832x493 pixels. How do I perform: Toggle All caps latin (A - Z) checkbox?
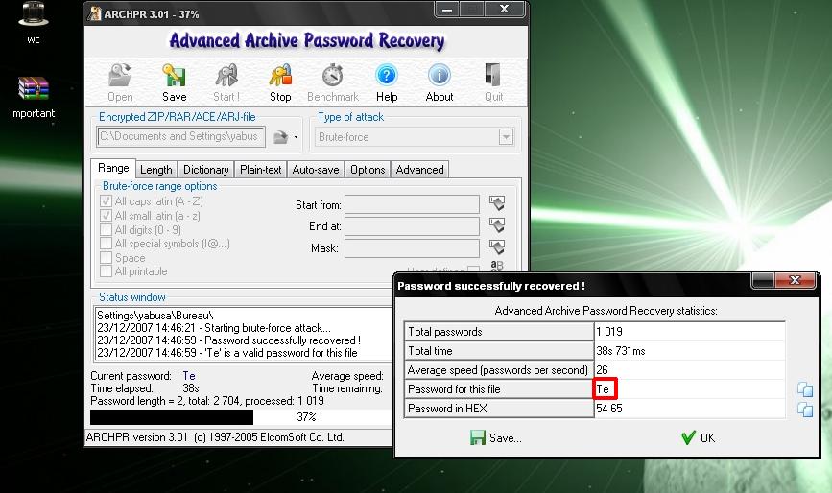click(x=107, y=201)
